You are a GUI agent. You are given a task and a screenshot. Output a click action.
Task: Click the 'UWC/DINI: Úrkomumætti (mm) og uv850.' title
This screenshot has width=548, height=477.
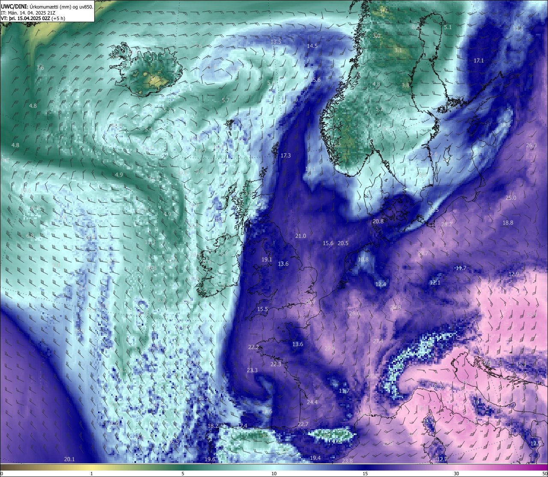pyautogui.click(x=47, y=6)
